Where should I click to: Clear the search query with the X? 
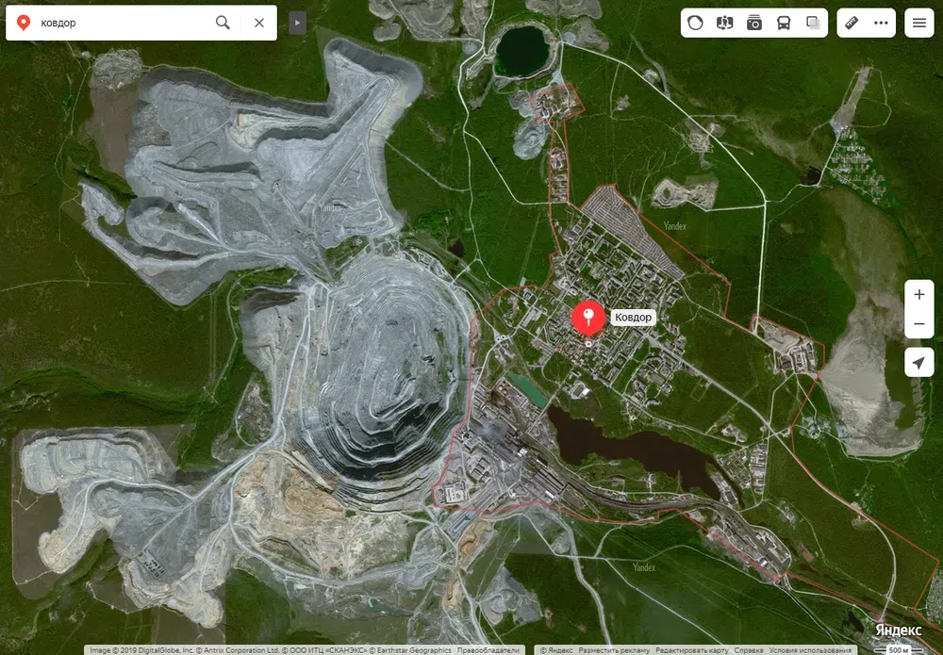(x=259, y=23)
